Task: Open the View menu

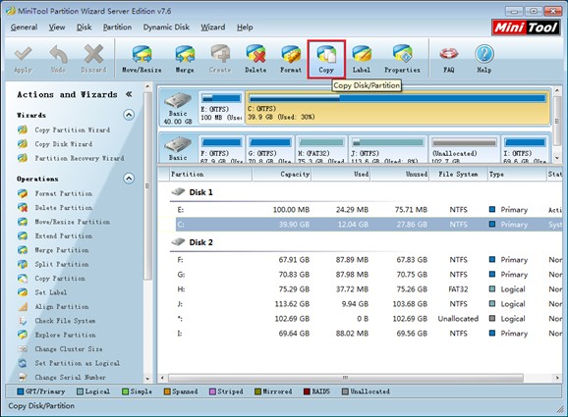Action: pyautogui.click(x=57, y=27)
